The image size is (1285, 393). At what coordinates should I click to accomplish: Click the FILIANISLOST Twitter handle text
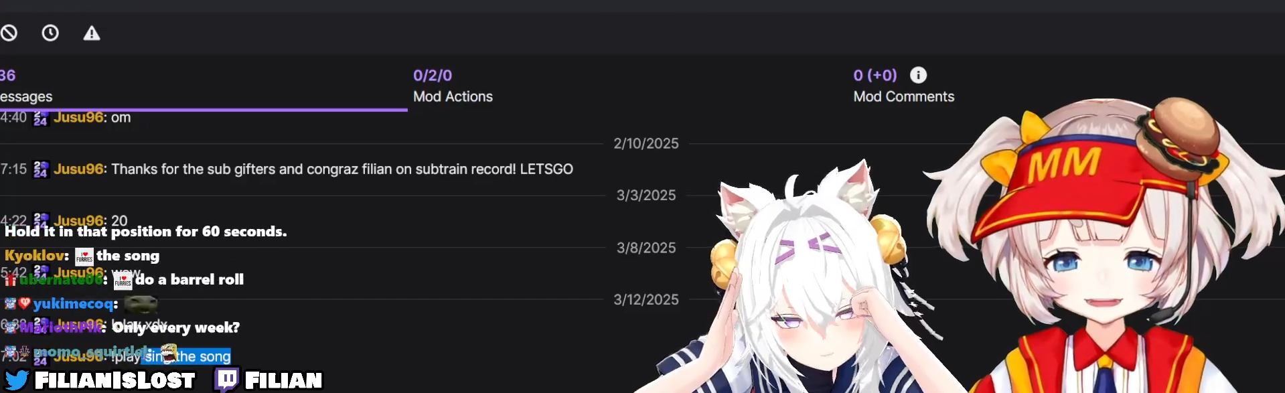[x=115, y=380]
